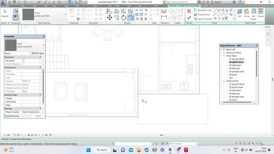Select the Line draw tool
Viewport: 274px width, 154px height.
tap(215, 10)
